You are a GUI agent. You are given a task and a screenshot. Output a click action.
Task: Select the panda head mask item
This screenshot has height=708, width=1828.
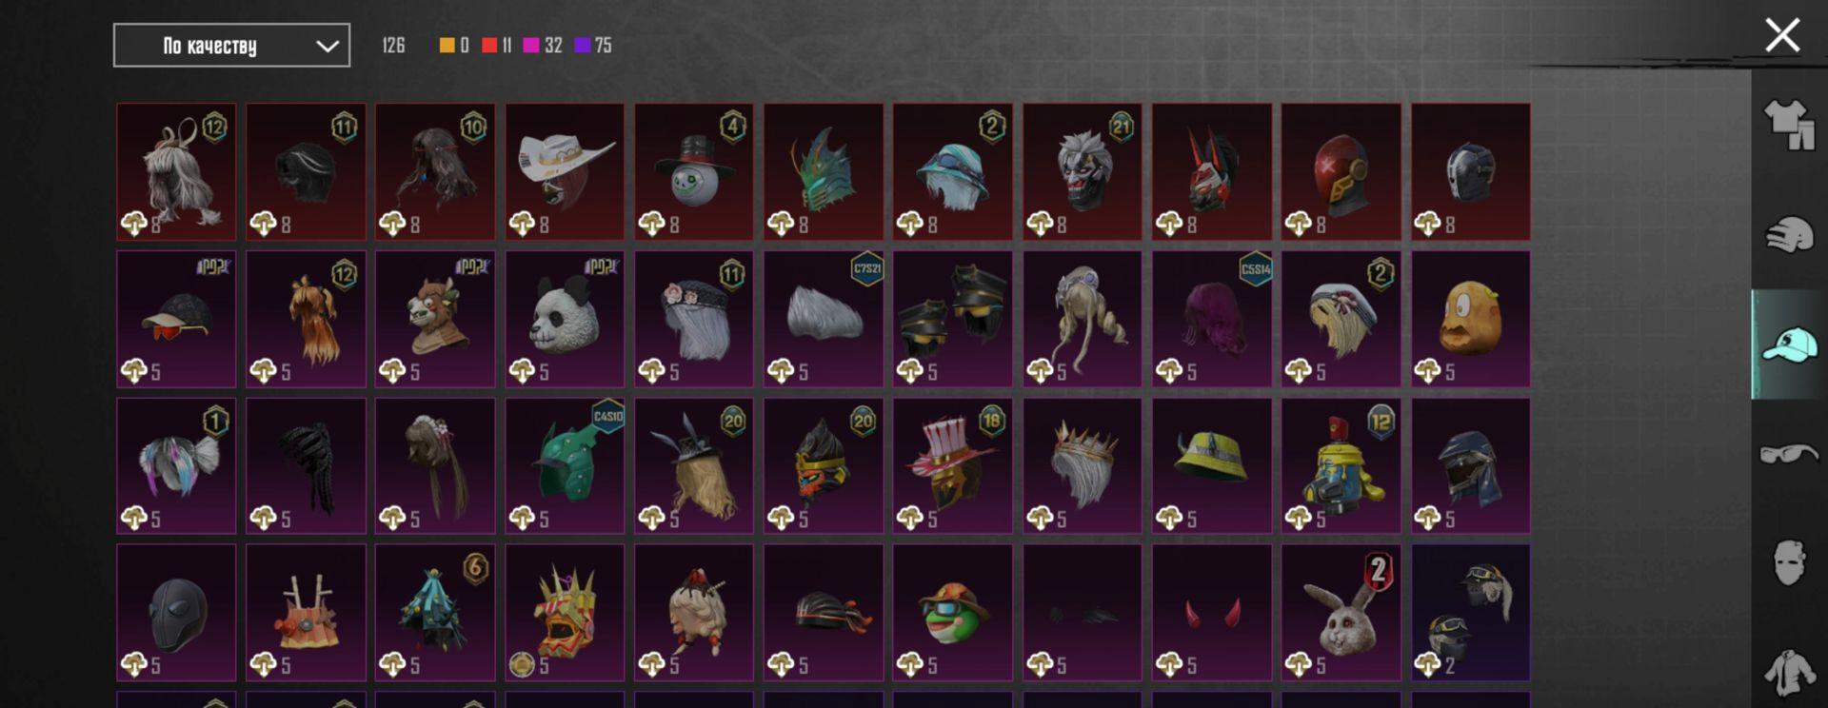pos(565,319)
